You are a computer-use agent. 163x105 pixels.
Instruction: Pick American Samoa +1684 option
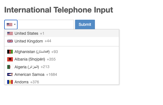[62, 74]
